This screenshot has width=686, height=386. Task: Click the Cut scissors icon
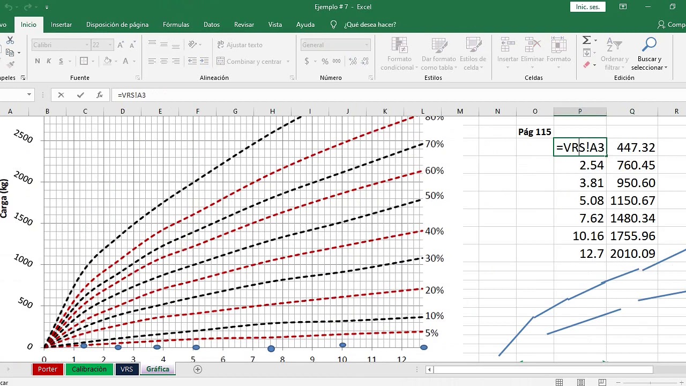pos(10,41)
